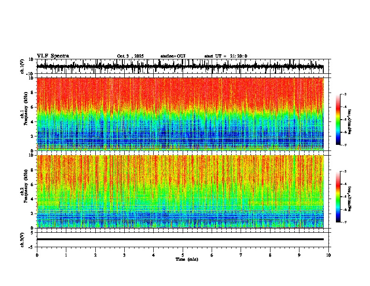This screenshot has width=370, height=286.
Task: Click the 4 kHz tick label on ch.2 spectrogram
Action: click(32, 199)
